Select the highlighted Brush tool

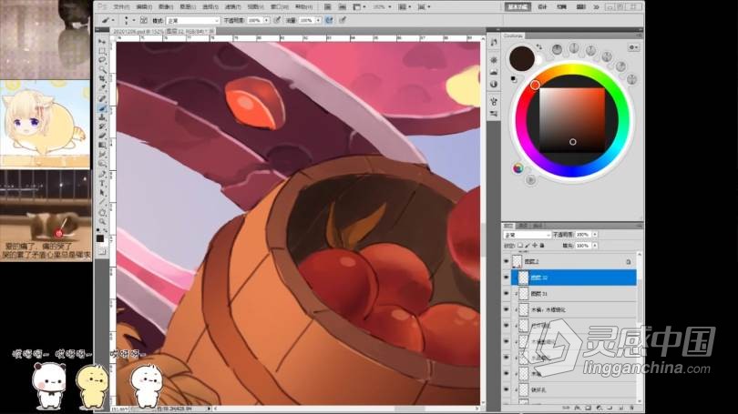[102, 108]
